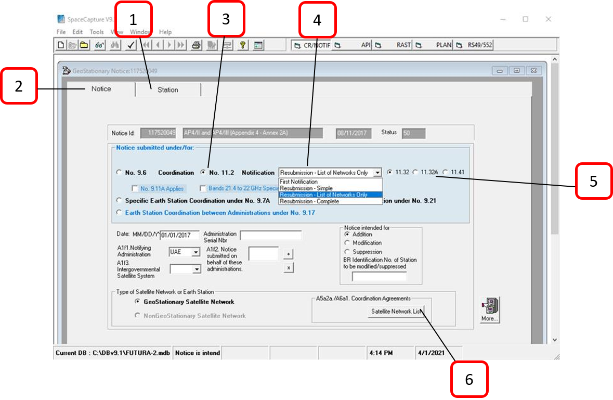Select the Modification radio button
This screenshot has width=613, height=400.
tap(347, 243)
